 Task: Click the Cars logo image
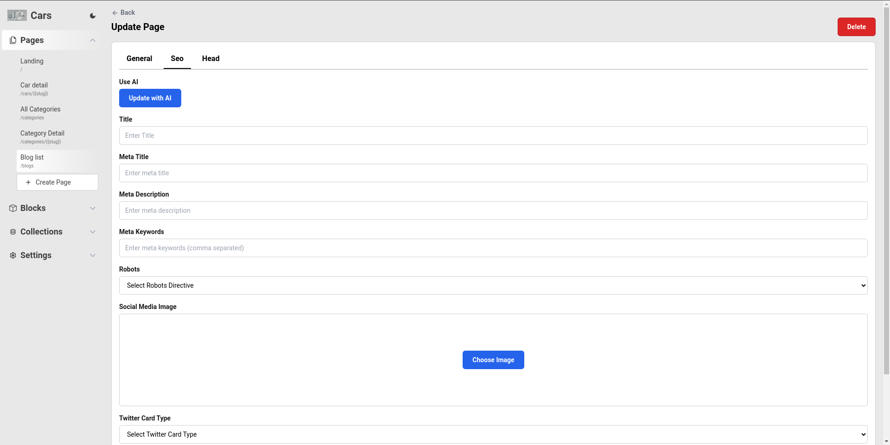(x=17, y=16)
